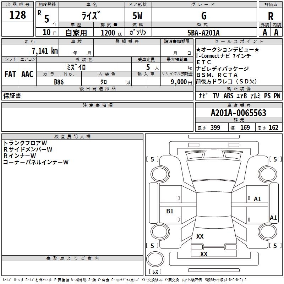Click grade value G
Image resolution: width=284 pixels, height=284 pixels.
click(204, 16)
